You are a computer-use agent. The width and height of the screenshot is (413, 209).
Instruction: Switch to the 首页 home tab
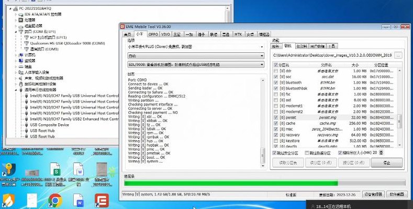click(x=128, y=34)
